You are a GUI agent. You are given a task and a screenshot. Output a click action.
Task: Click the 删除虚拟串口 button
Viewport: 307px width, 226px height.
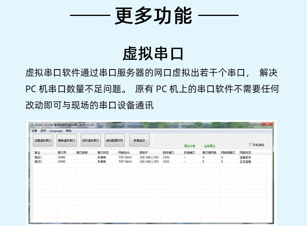pos(66,141)
